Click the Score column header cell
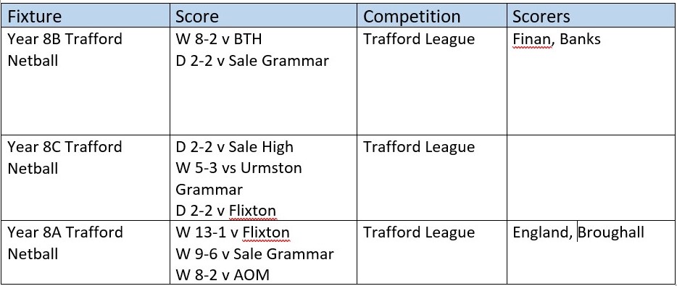The image size is (677, 286). click(263, 17)
